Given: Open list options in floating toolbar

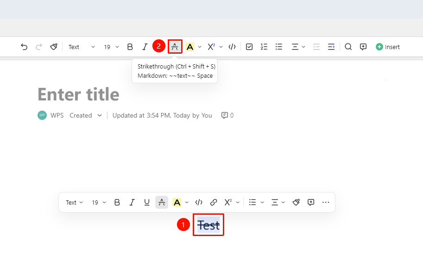Looking at the screenshot, I should tap(256, 202).
